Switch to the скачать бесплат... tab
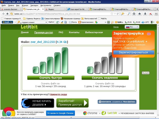This screenshot has width=159, height=119. coord(11,9)
